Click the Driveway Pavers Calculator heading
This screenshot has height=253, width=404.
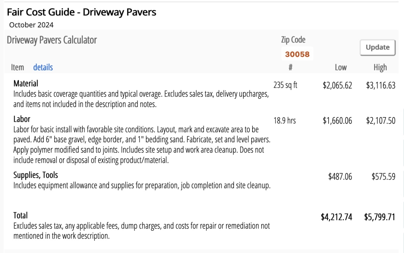click(x=52, y=40)
